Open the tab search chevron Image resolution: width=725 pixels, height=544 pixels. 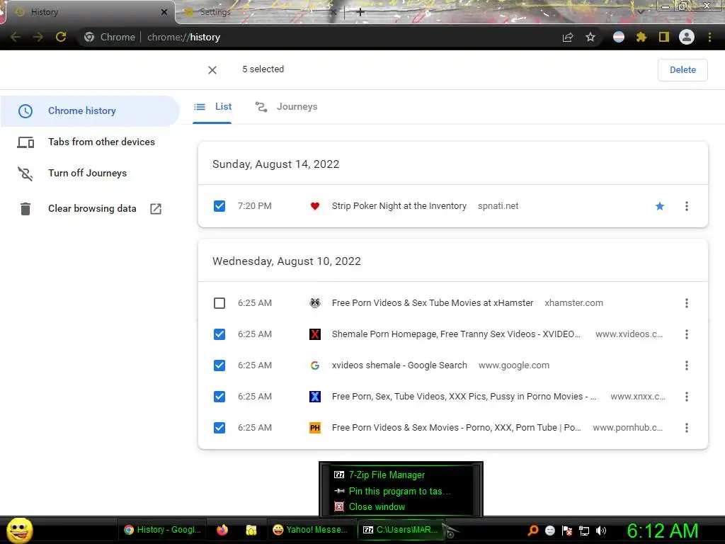[641, 11]
